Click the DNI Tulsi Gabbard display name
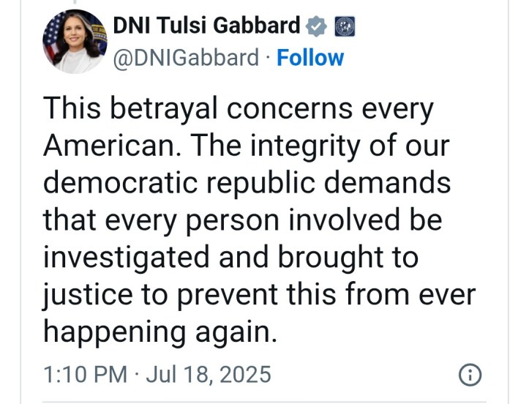The image size is (529, 404). pyautogui.click(x=206, y=26)
